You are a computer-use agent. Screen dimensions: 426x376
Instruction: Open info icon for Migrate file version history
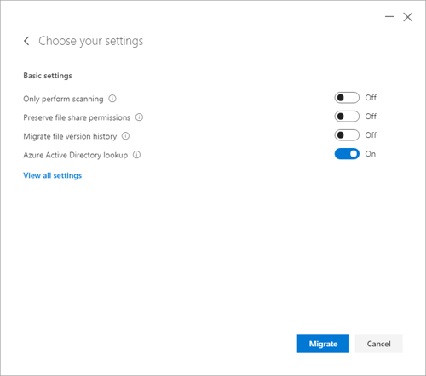tap(125, 136)
